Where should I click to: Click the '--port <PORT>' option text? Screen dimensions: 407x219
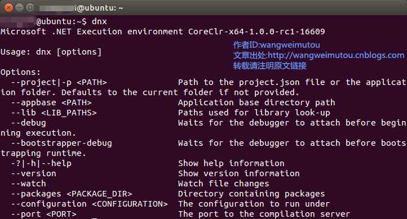coord(43,214)
